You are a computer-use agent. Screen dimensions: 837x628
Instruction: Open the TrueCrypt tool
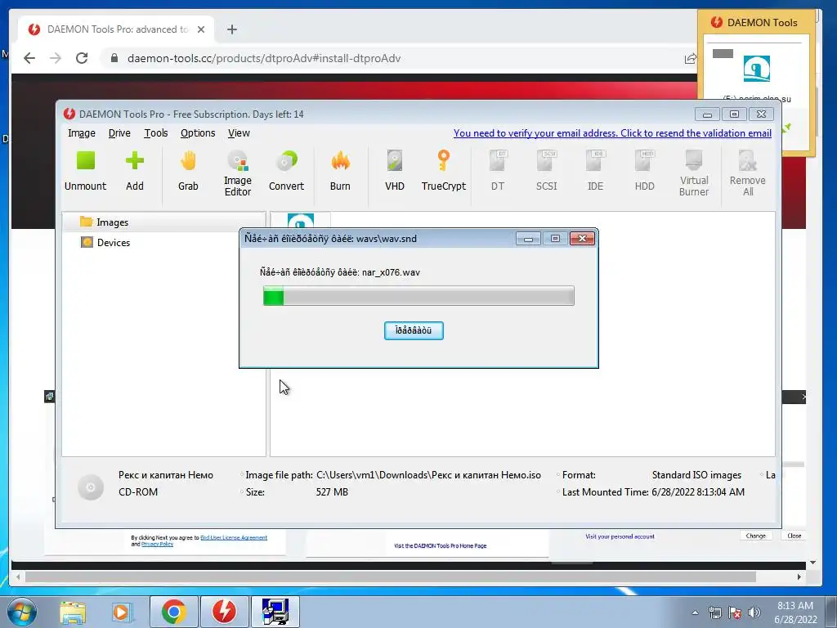pos(443,170)
